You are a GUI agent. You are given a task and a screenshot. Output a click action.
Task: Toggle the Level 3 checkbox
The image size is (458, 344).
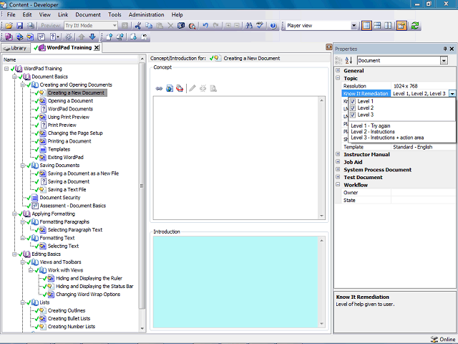click(353, 115)
